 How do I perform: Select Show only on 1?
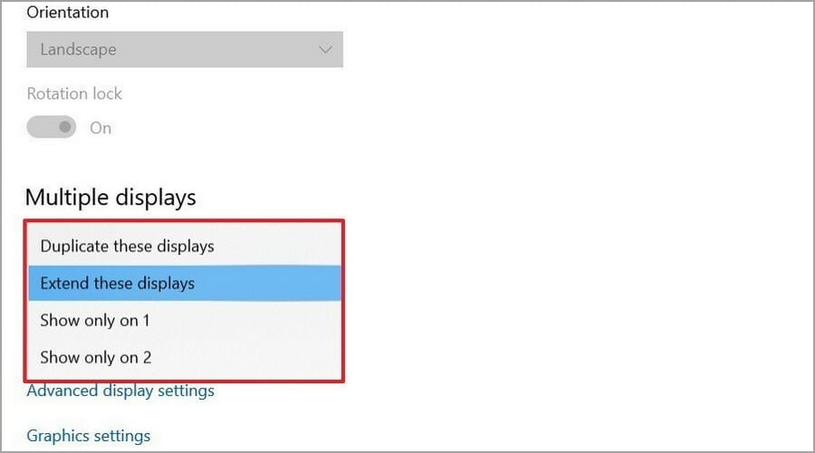click(185, 320)
